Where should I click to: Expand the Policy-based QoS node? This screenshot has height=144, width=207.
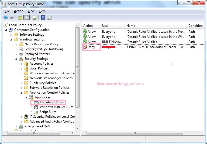(16, 127)
